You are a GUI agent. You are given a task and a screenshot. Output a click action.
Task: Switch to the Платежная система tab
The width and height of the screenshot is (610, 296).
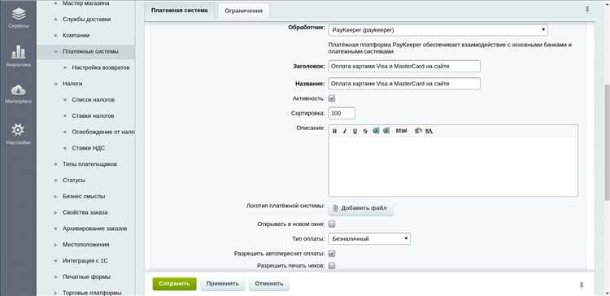(x=180, y=10)
